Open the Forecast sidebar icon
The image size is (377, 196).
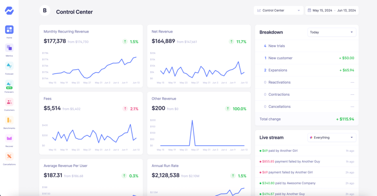click(x=9, y=66)
